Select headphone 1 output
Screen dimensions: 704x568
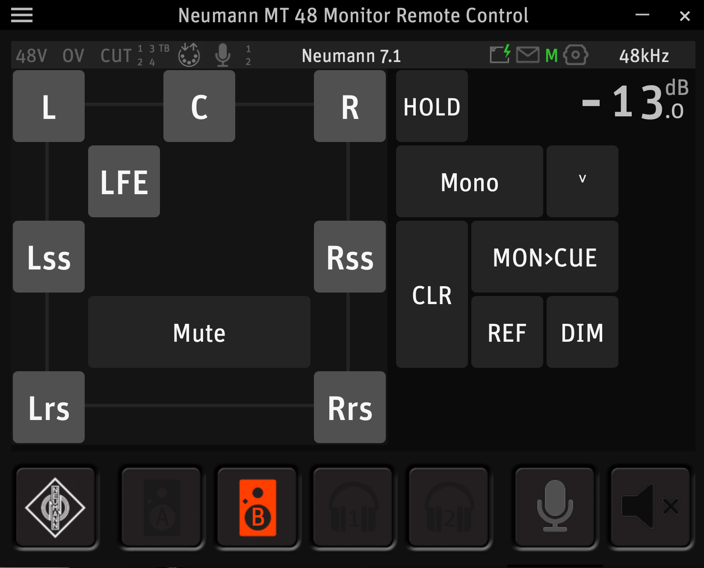click(x=353, y=507)
